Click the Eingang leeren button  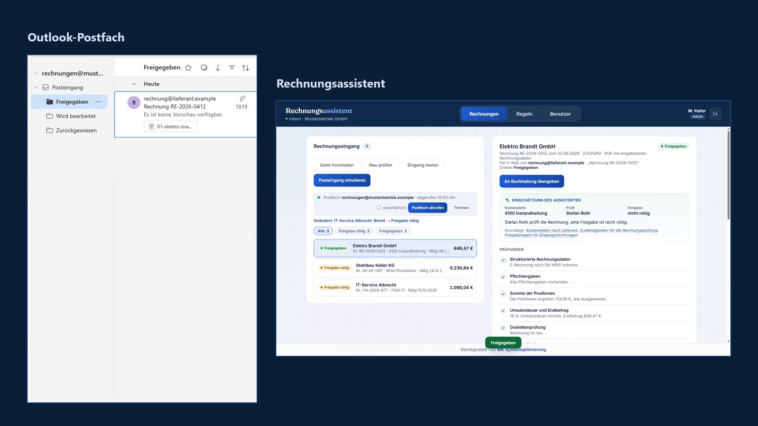click(x=422, y=165)
